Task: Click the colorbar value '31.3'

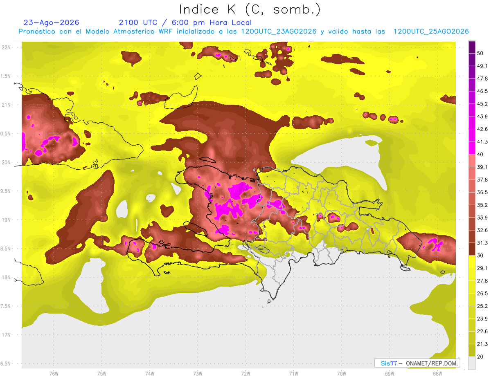Action: click(482, 243)
